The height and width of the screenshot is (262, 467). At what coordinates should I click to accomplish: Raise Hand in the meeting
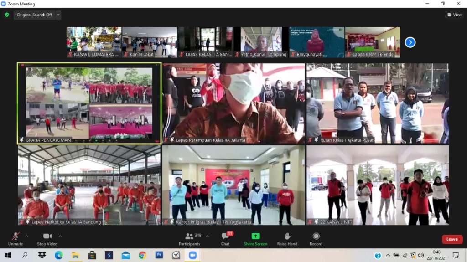point(287,239)
